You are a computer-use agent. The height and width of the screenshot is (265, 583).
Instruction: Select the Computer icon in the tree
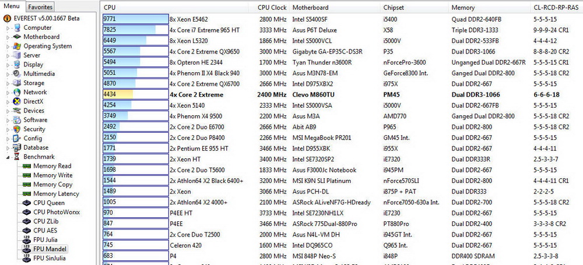pyautogui.click(x=17, y=27)
